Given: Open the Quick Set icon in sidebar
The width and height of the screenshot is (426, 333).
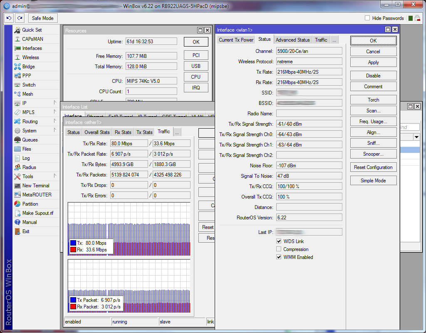Looking at the screenshot, I should coord(17,30).
